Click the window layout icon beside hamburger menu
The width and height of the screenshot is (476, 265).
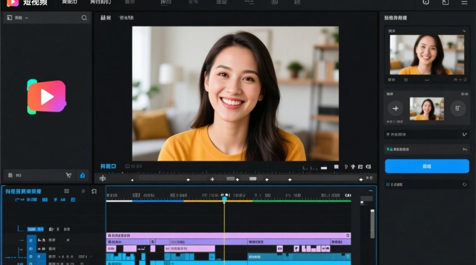[x=446, y=2]
